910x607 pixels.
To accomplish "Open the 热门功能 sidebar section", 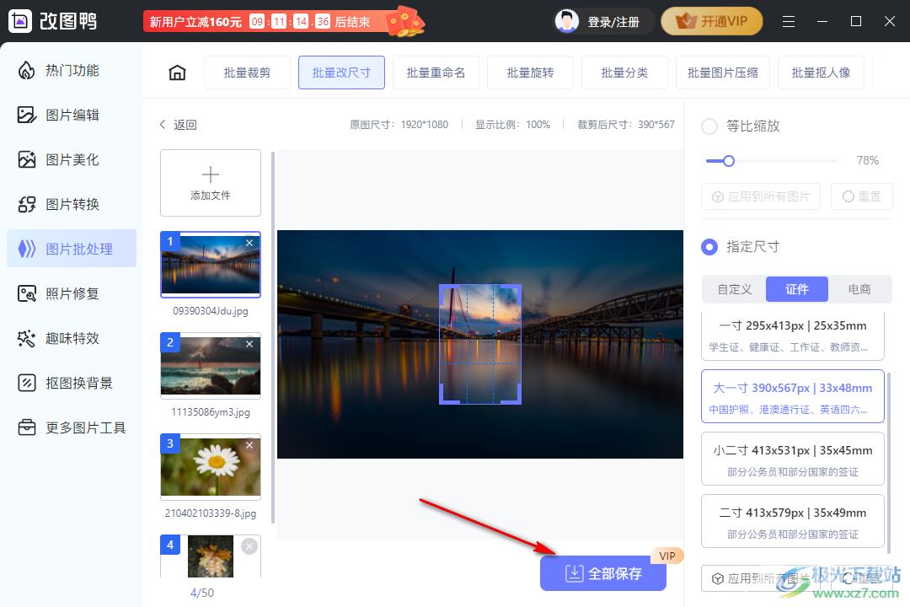I will (x=72, y=70).
